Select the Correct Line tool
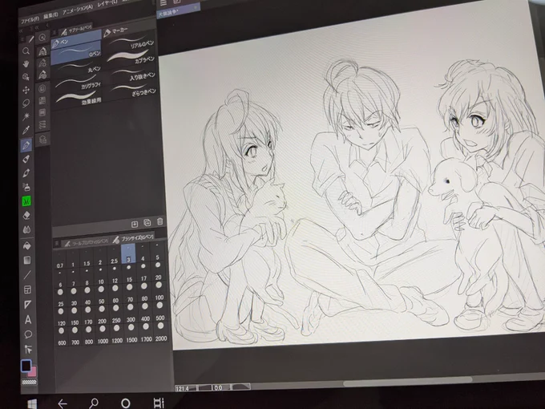This screenshot has width=545, height=409. [x=28, y=349]
